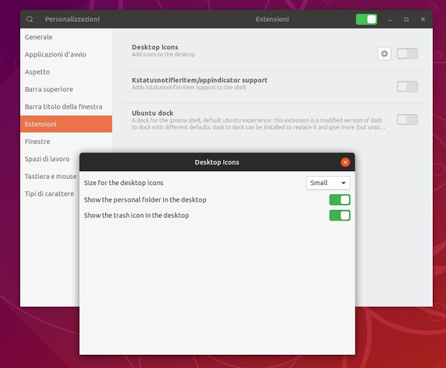This screenshot has width=446, height=368.
Task: Open Barra titolo della finestra settings
Action: tap(63, 106)
